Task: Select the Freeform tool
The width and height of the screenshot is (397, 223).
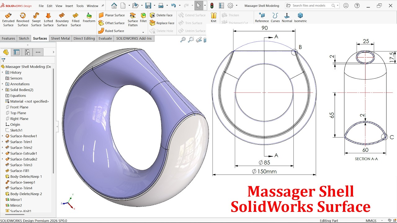Action: pos(89,18)
